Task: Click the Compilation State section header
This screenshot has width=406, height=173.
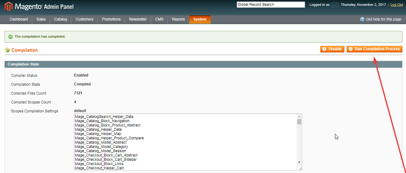Action: coord(203,64)
